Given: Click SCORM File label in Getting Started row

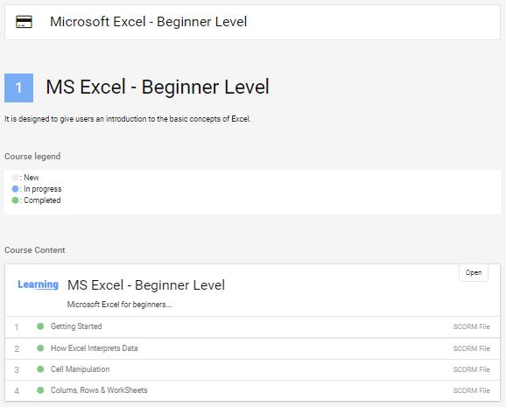Looking at the screenshot, I should [x=472, y=327].
